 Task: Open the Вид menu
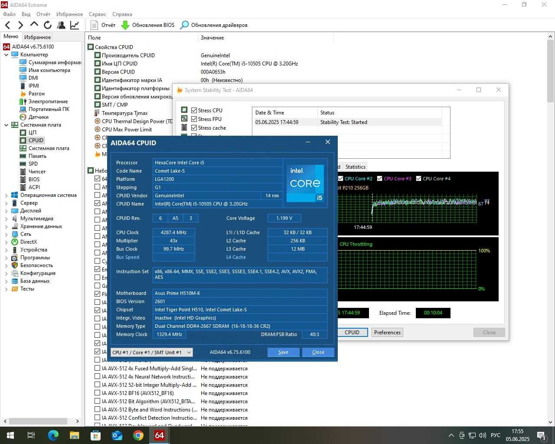pos(26,14)
